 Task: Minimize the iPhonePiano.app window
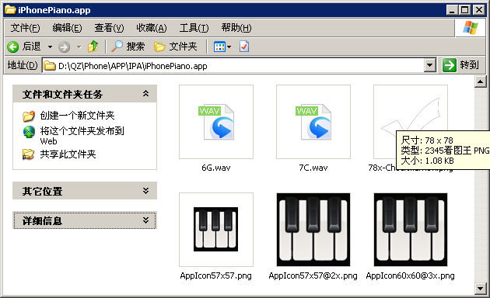click(x=452, y=10)
